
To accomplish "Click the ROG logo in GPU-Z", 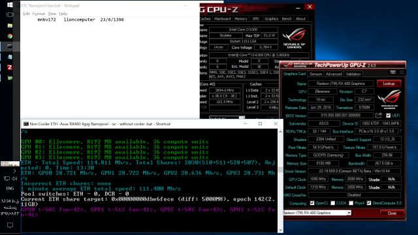I will tap(389, 99).
